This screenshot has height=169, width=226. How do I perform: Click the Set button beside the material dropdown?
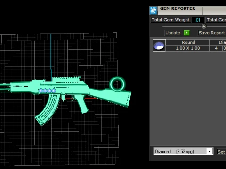[221, 152]
